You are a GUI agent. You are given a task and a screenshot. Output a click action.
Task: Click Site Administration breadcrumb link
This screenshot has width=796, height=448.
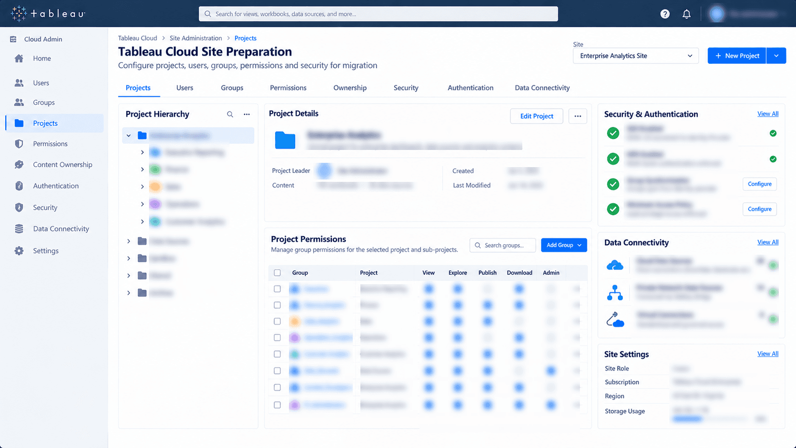pyautogui.click(x=196, y=38)
